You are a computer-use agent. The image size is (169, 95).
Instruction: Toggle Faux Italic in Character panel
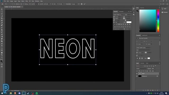117,24
